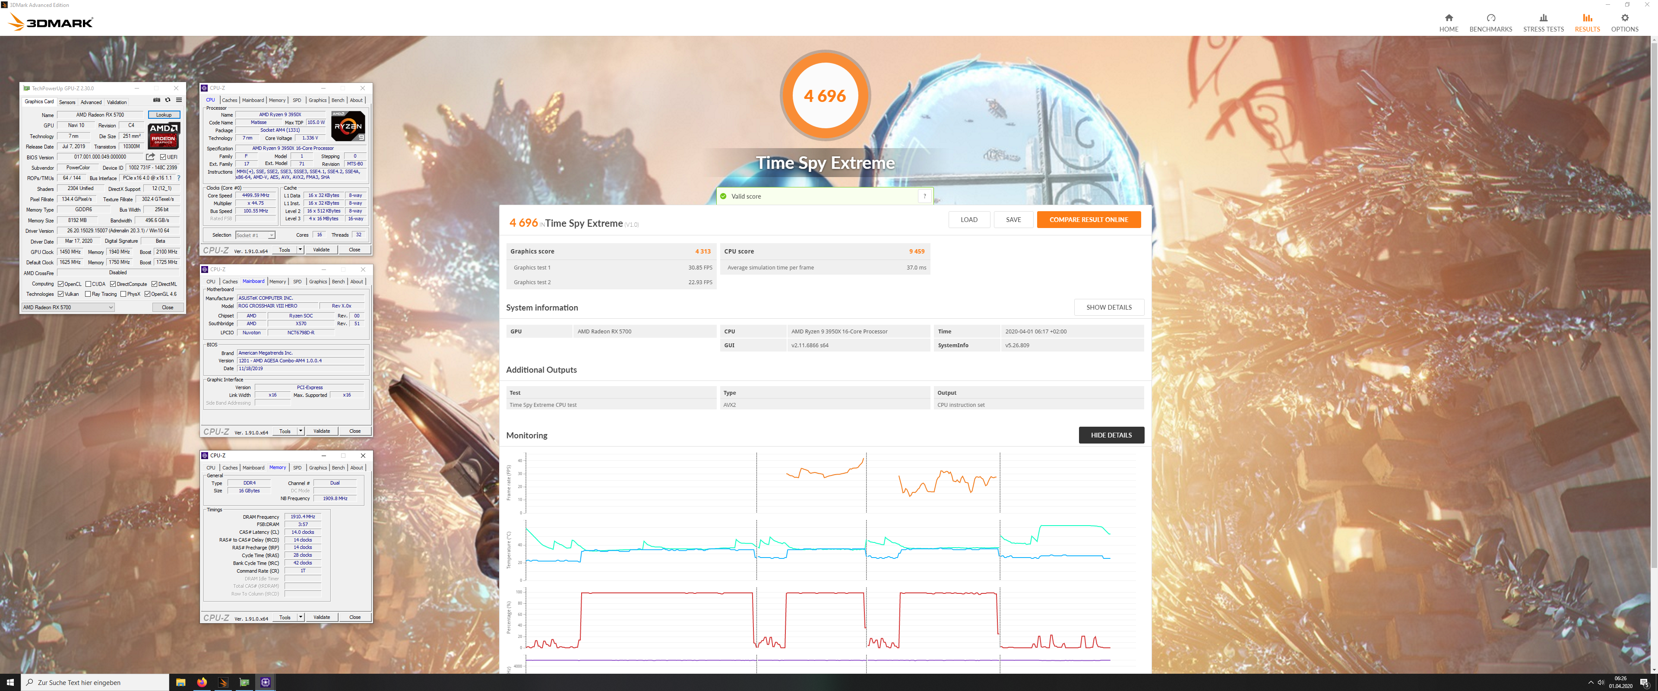This screenshot has height=691, width=1658.
Task: Click the GPU-Z screenshot camera icon
Action: click(x=156, y=100)
